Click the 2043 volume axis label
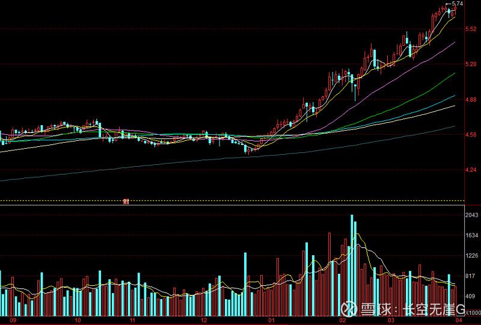Viewport: 481px width, 325px height. pyautogui.click(x=471, y=215)
